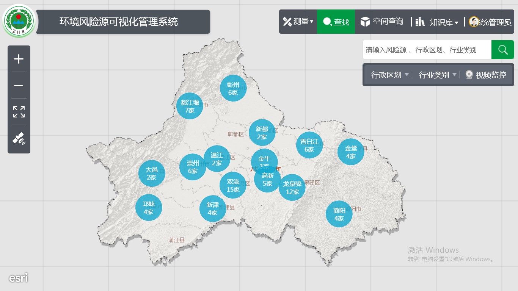Open the 知识库 knowledge base dropdown

[437, 22]
